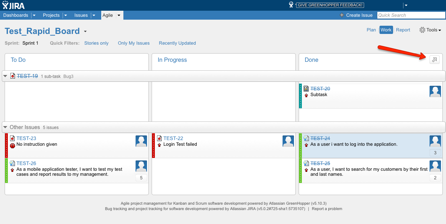The width and height of the screenshot is (446, 224).
Task: Click the story type icon on TEST-26
Action: [x=13, y=163]
